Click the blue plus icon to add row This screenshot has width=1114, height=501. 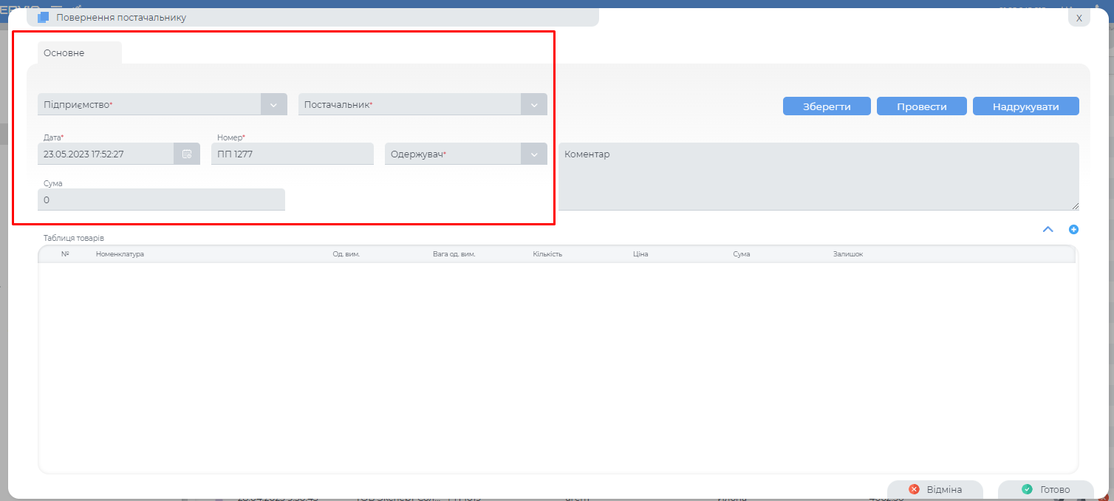tap(1073, 229)
